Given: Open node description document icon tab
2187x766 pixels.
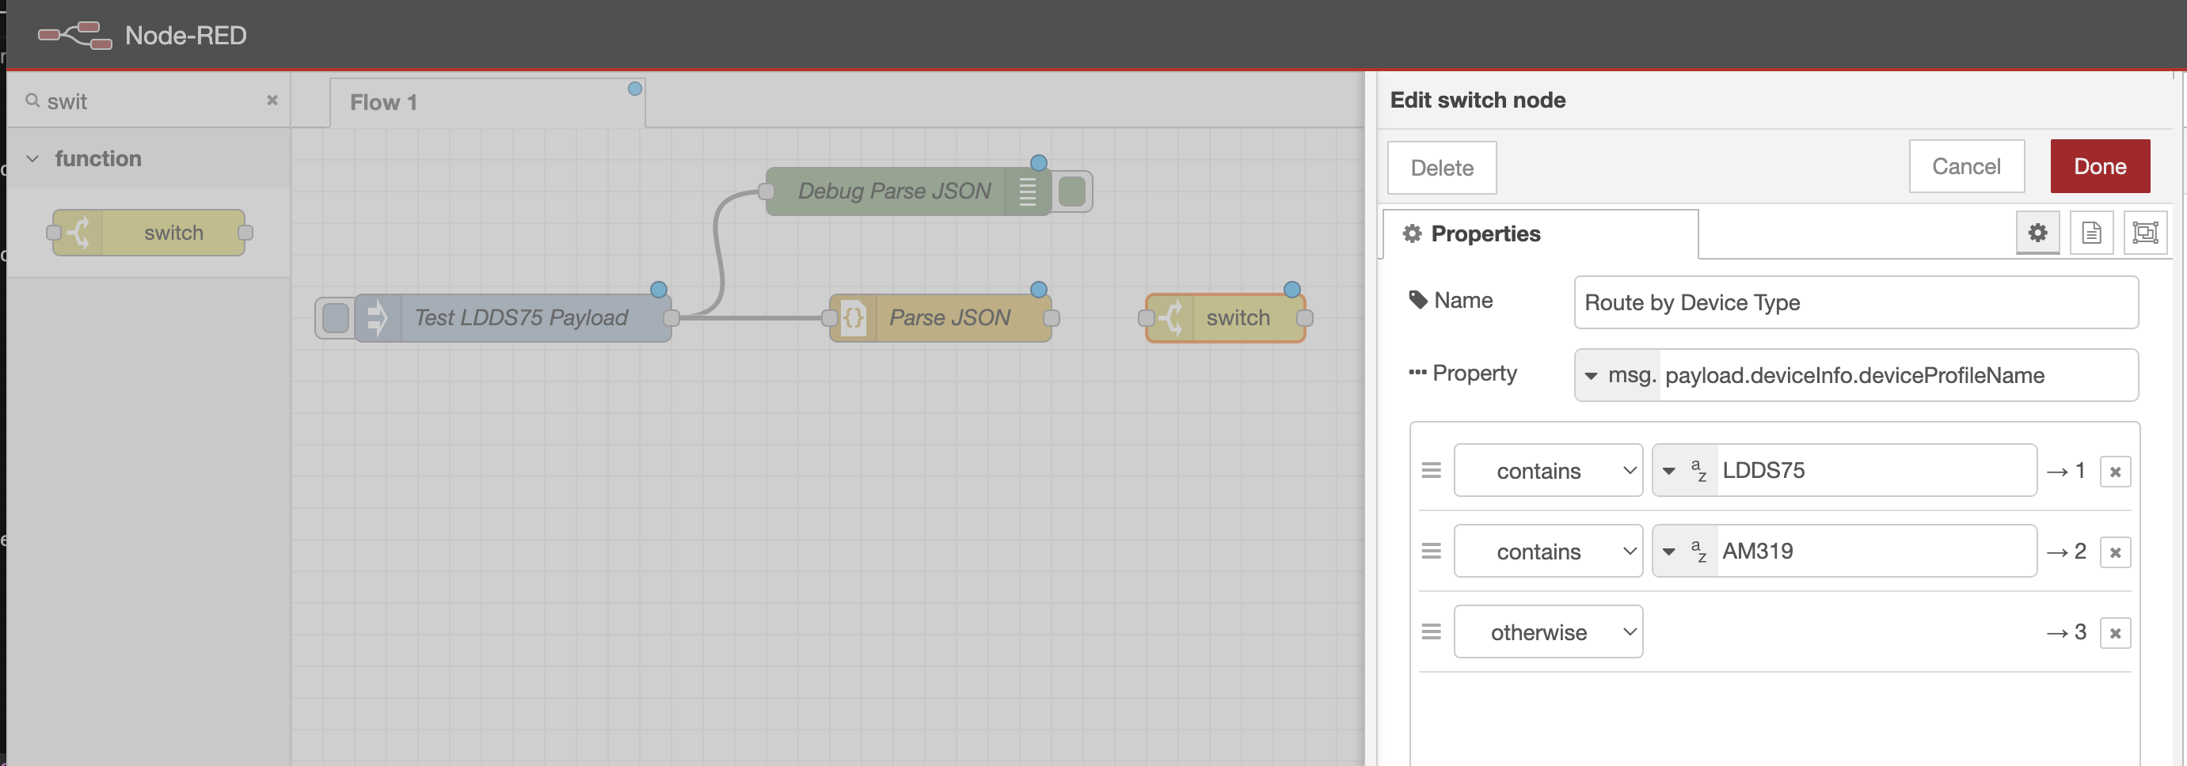Looking at the screenshot, I should tap(2091, 233).
